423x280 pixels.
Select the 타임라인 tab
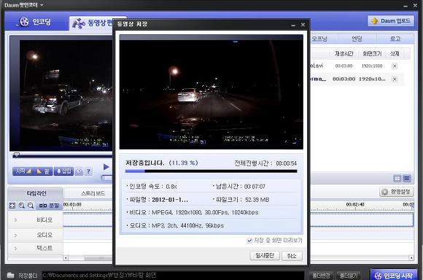coord(36,193)
